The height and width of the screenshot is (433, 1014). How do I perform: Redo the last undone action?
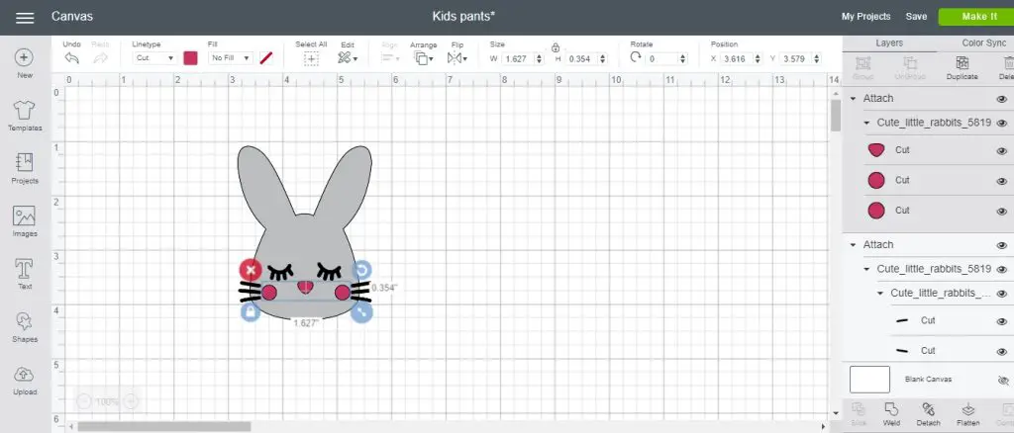100,58
